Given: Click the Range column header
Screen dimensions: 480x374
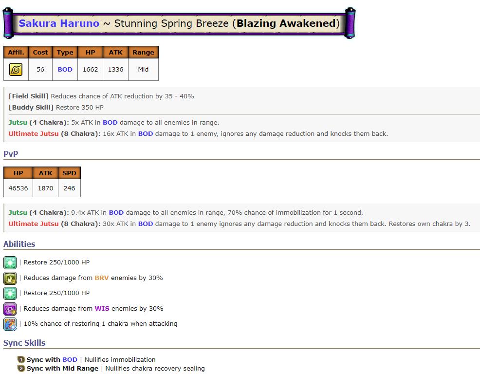Looking at the screenshot, I should (x=143, y=53).
